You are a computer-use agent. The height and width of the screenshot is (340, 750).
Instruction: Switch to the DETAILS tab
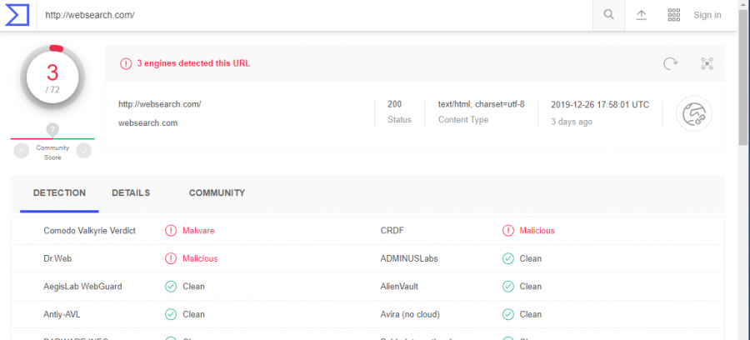[x=131, y=192]
